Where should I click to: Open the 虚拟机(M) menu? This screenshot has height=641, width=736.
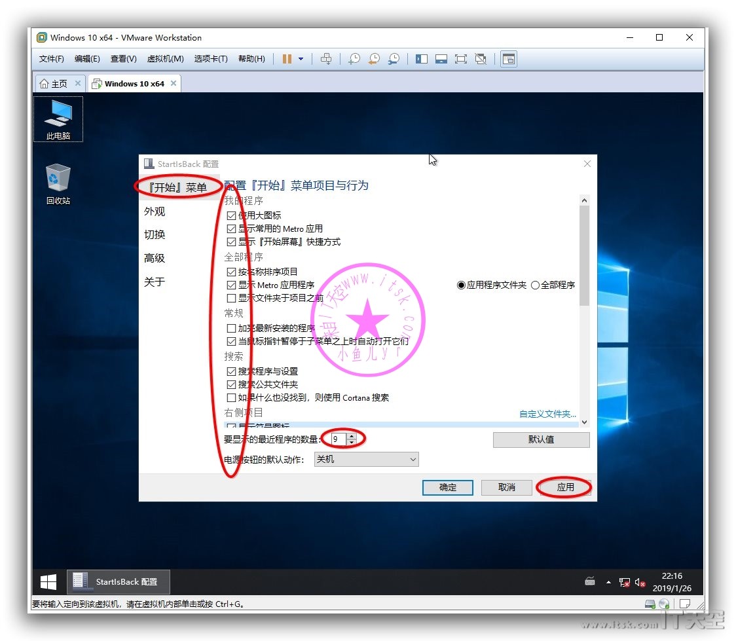pyautogui.click(x=165, y=59)
